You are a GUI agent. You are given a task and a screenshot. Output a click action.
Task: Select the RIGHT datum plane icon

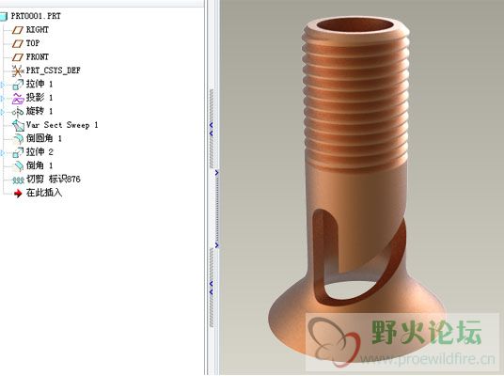(18, 30)
